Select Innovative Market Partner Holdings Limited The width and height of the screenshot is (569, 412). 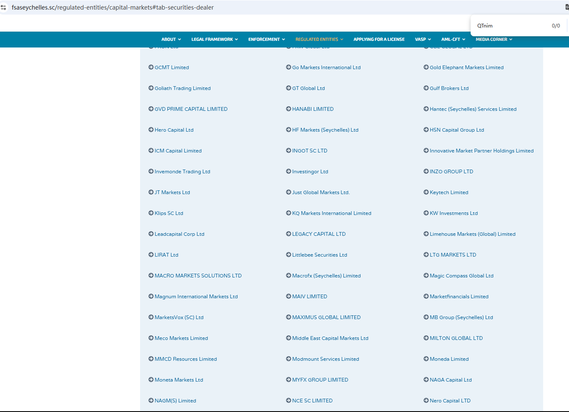click(x=481, y=151)
